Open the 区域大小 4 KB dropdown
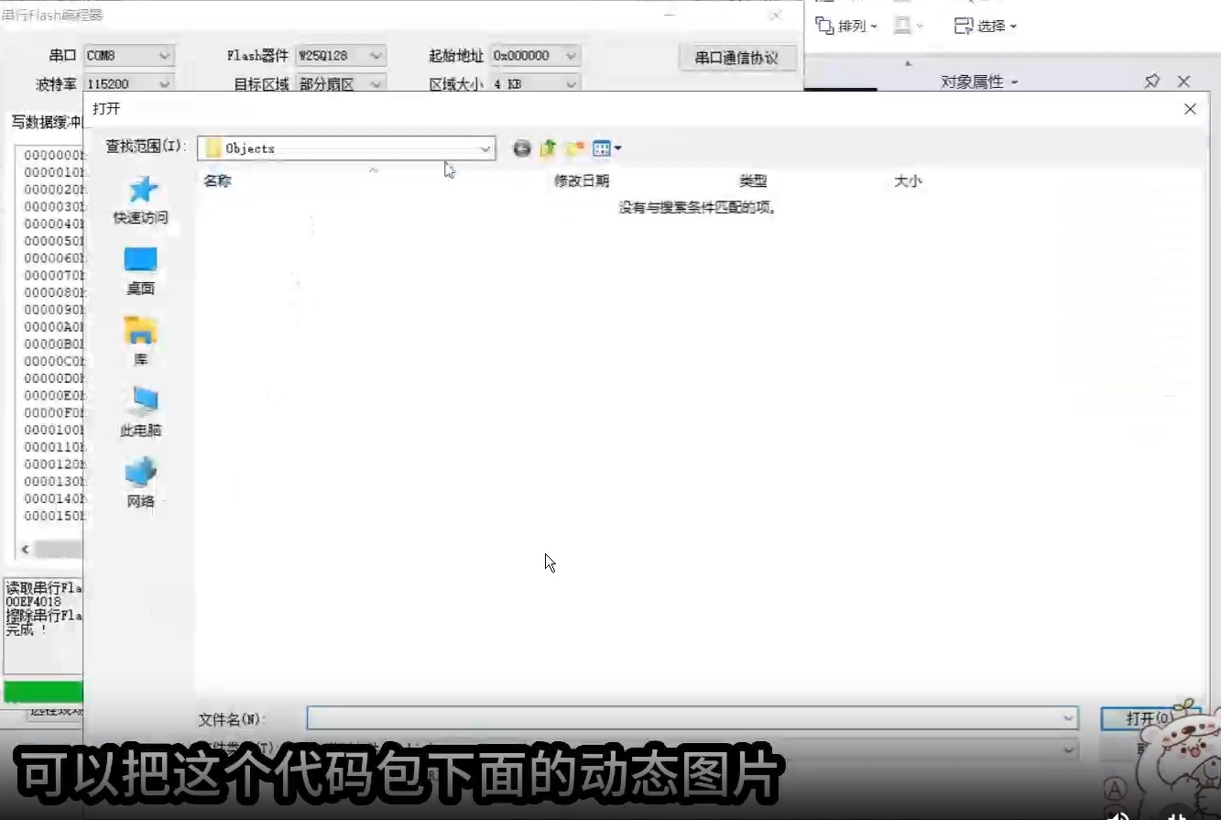The width and height of the screenshot is (1221, 820). [572, 83]
